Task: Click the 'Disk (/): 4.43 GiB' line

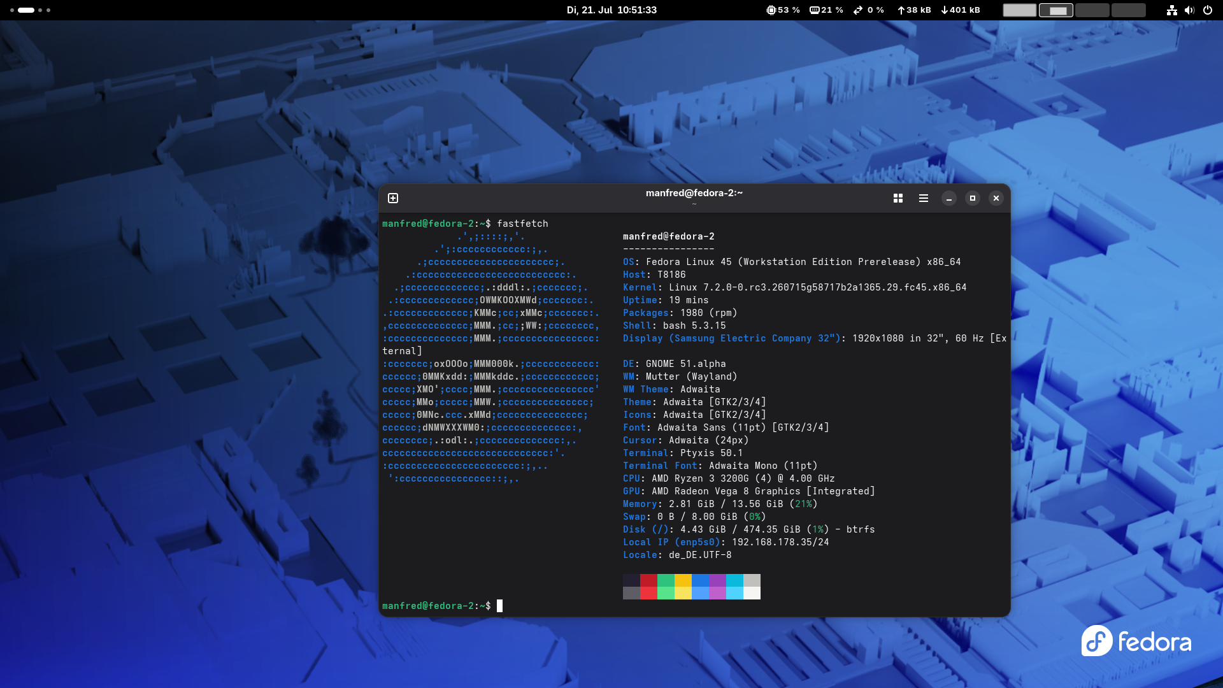Action: click(749, 529)
